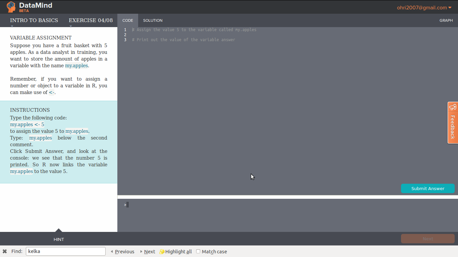The height and width of the screenshot is (257, 458).
Task: Switch to the CODE tab
Action: (x=128, y=20)
